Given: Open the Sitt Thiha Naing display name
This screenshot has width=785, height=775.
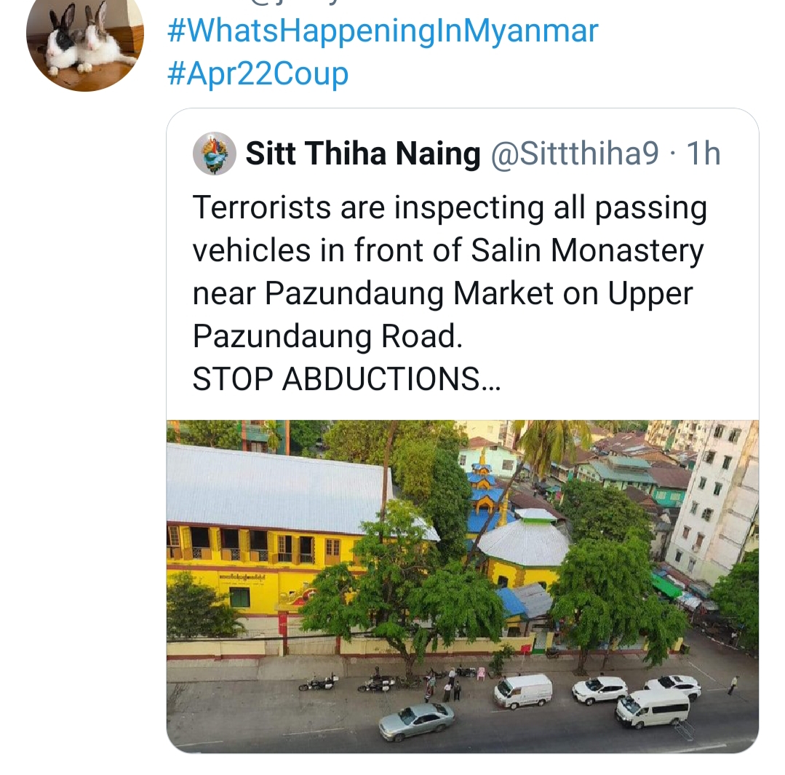Looking at the screenshot, I should tap(363, 154).
